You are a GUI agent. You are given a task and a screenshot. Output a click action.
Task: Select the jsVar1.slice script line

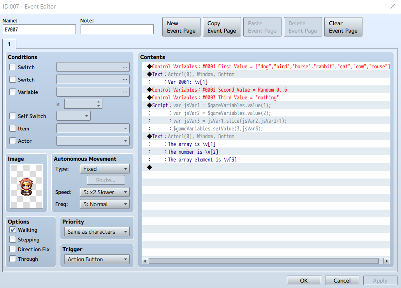click(266, 121)
